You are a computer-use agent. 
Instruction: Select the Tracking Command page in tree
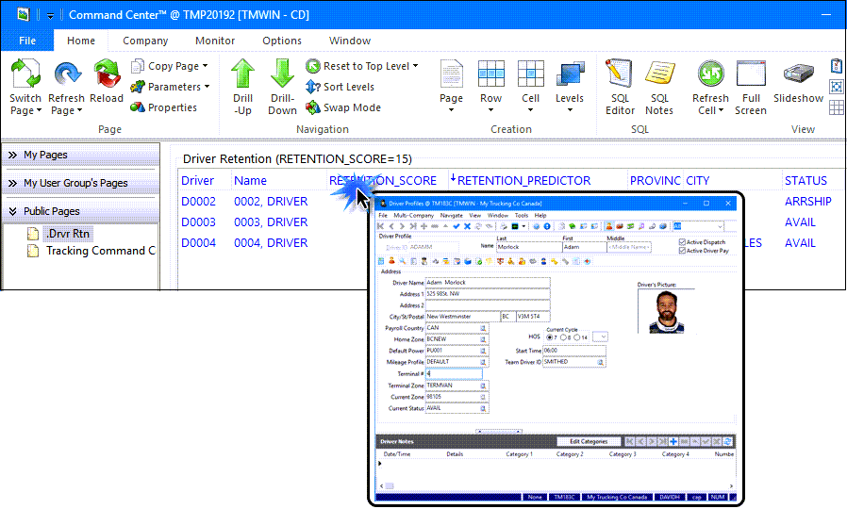click(x=100, y=251)
